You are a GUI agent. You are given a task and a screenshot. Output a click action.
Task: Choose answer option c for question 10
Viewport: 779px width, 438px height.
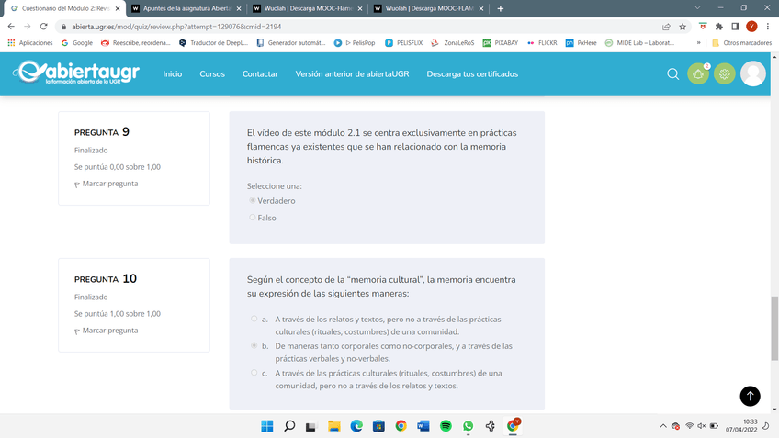254,373
